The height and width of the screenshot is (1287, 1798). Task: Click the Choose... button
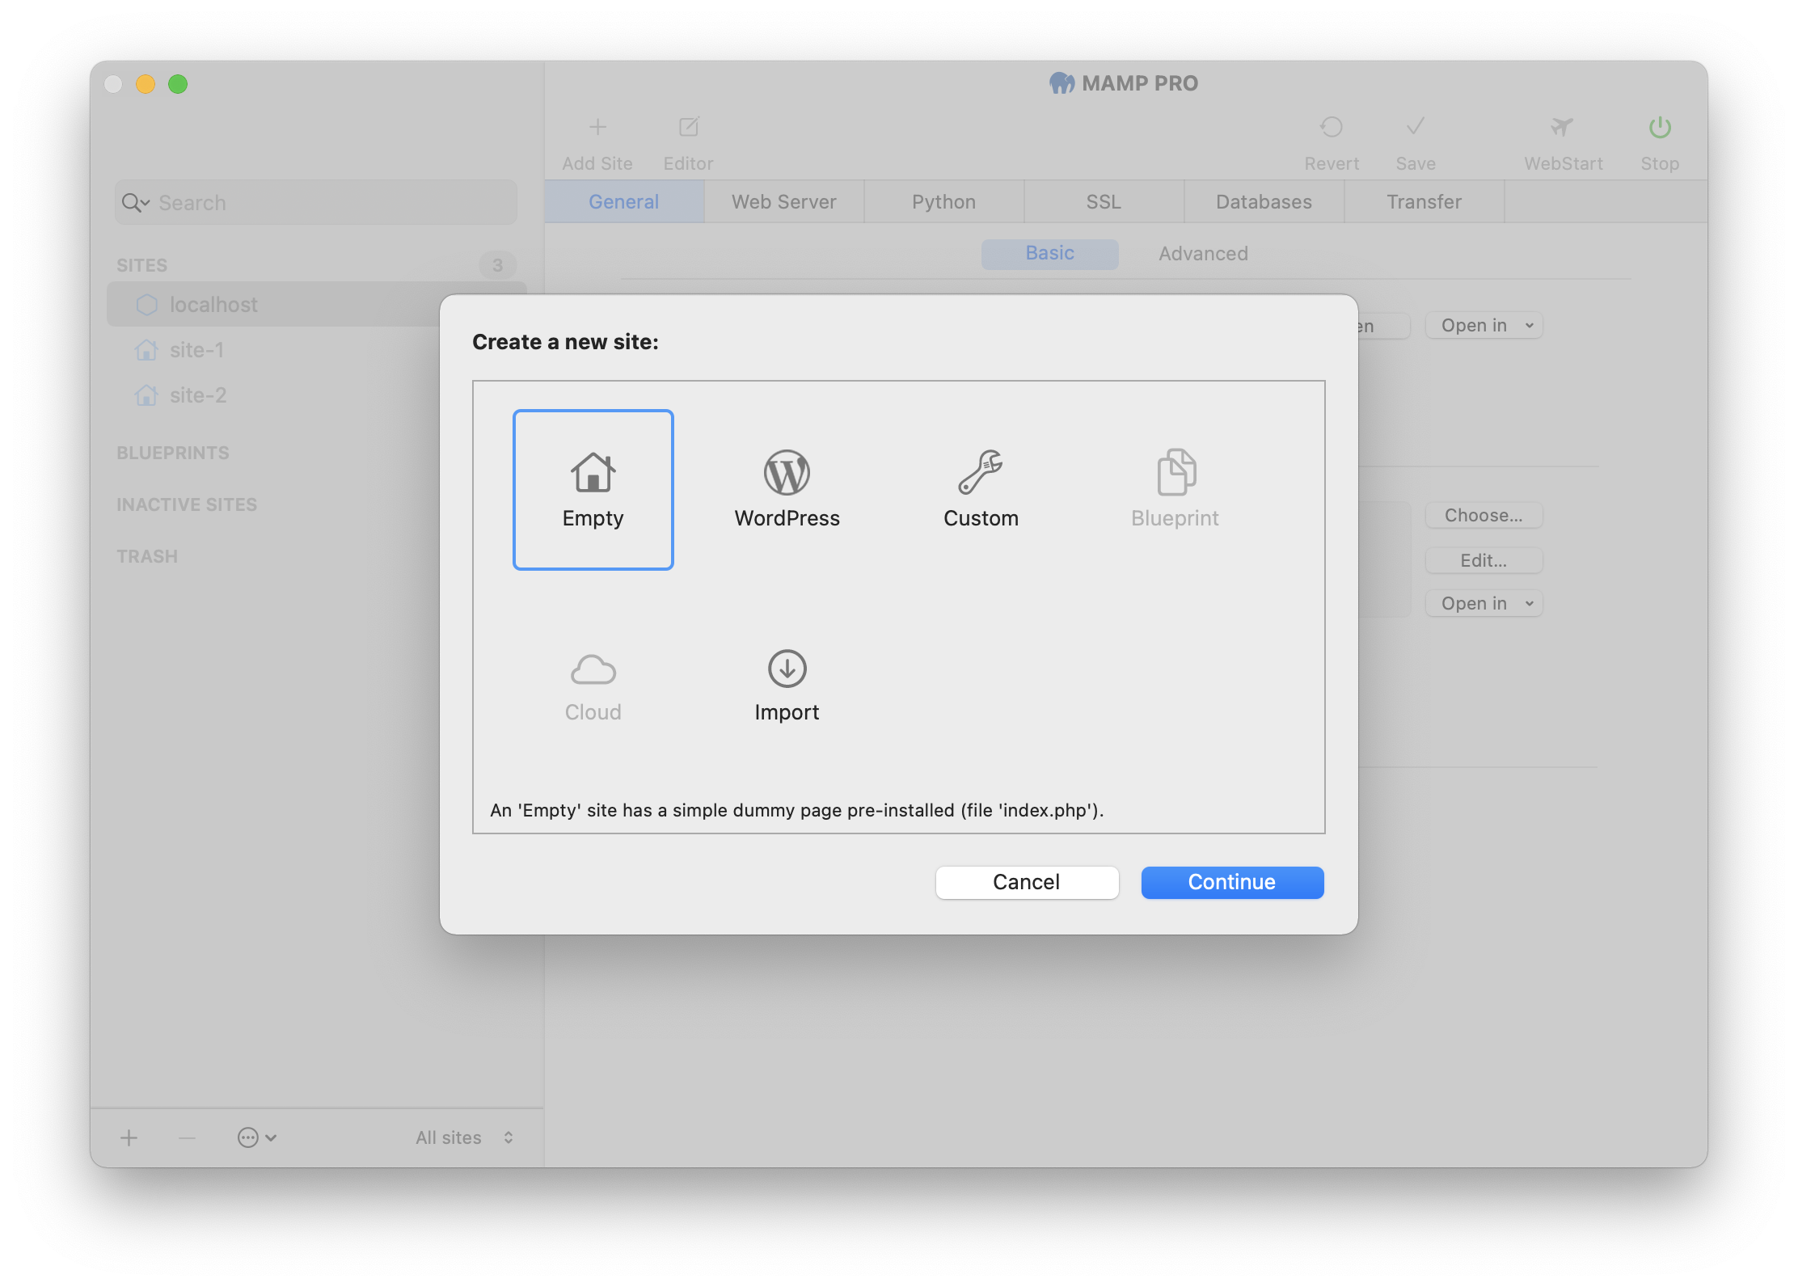(x=1484, y=515)
